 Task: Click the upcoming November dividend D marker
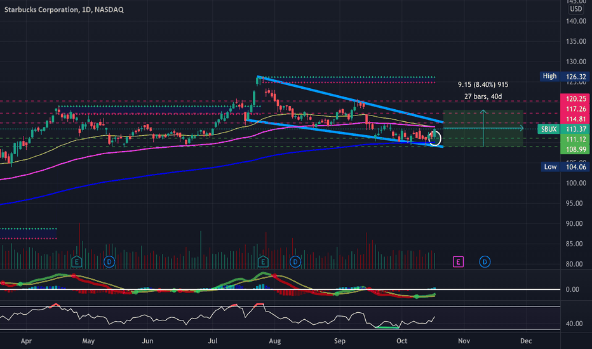pyautogui.click(x=485, y=261)
